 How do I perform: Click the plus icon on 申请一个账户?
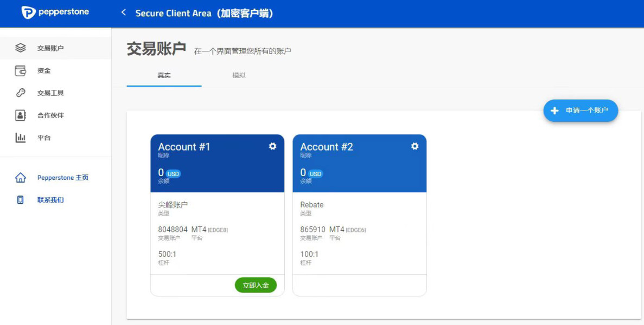coord(554,110)
